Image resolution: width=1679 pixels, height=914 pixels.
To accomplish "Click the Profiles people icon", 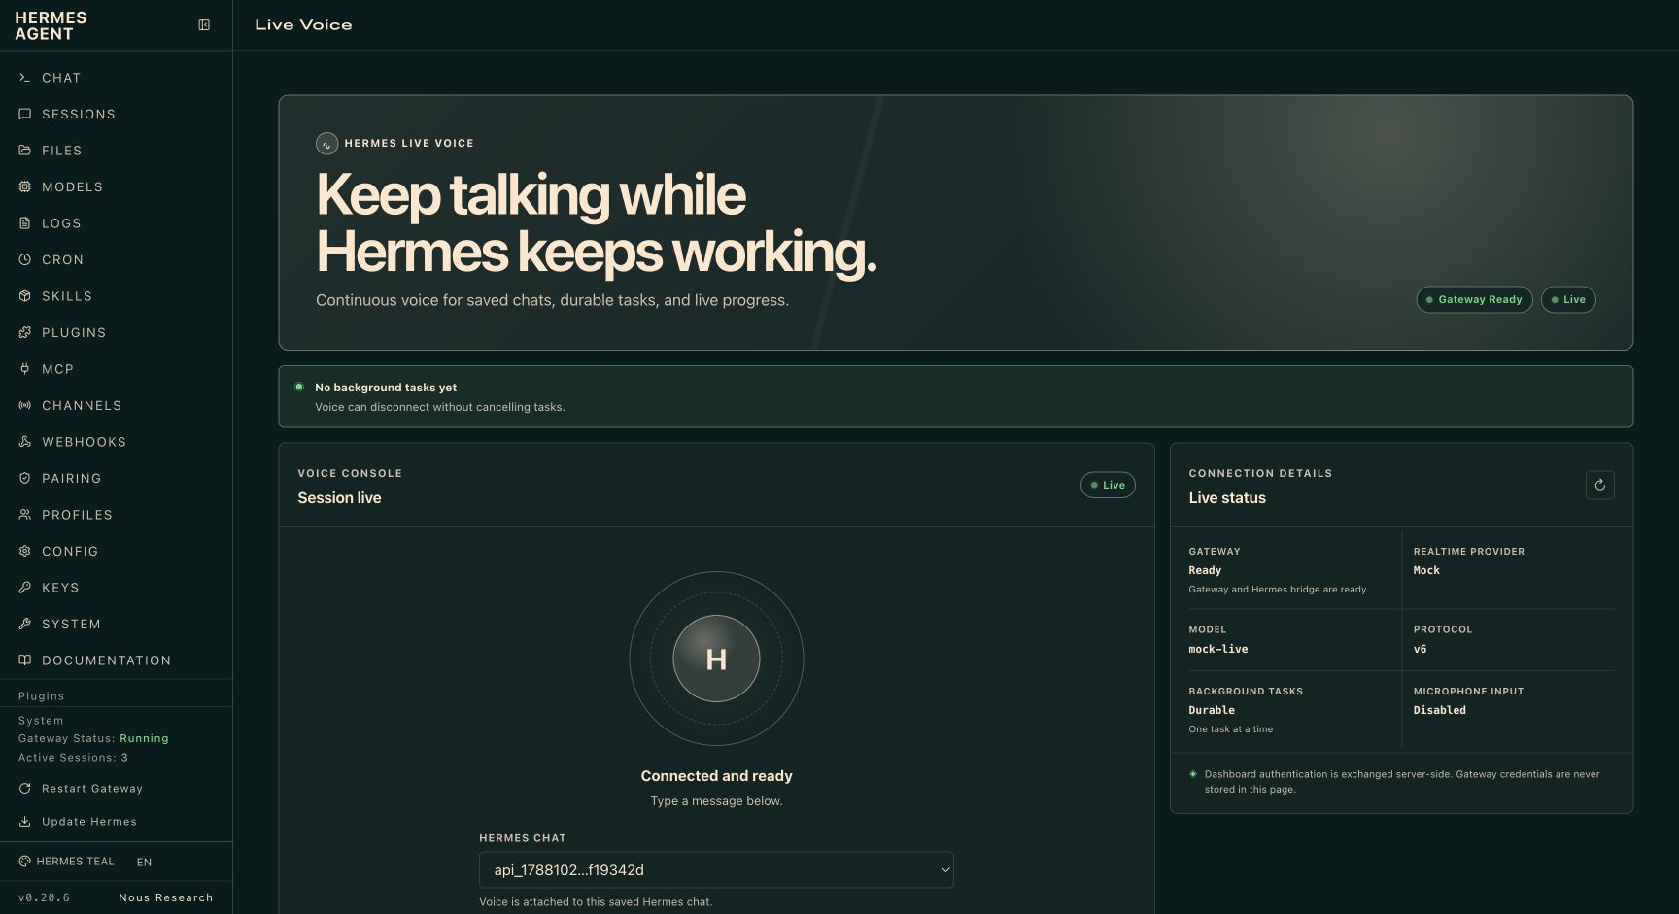I will (x=24, y=515).
